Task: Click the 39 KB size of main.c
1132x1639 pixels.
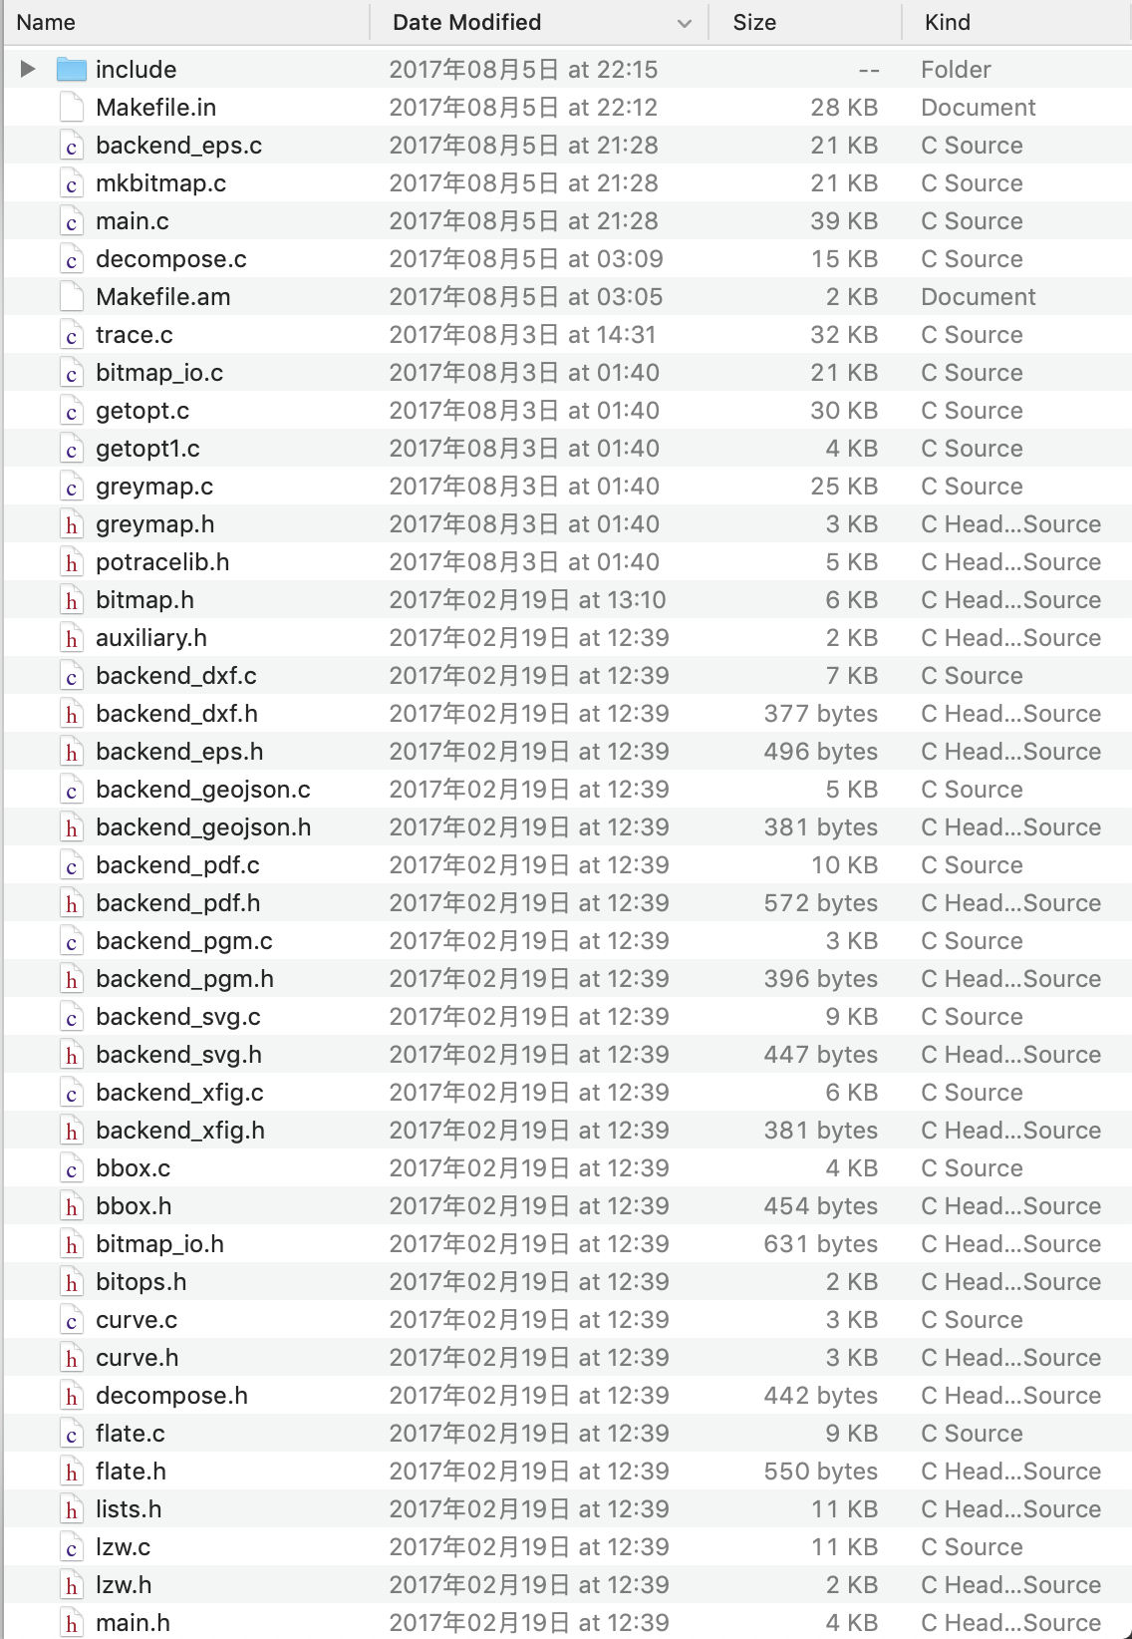Action: coord(843,221)
